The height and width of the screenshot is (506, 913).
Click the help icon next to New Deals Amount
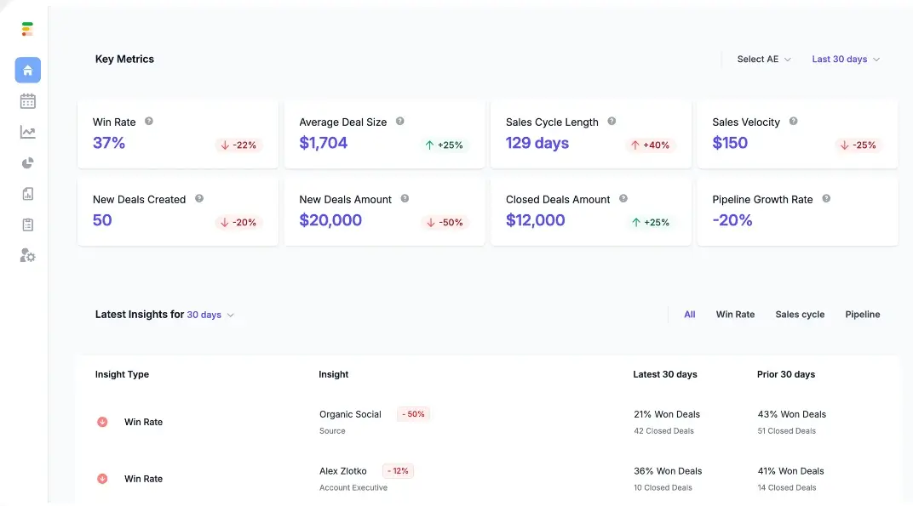point(405,198)
